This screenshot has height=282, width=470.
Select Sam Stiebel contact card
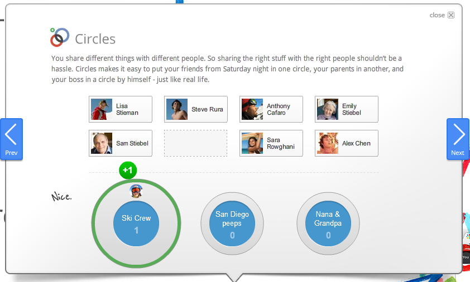(121, 143)
